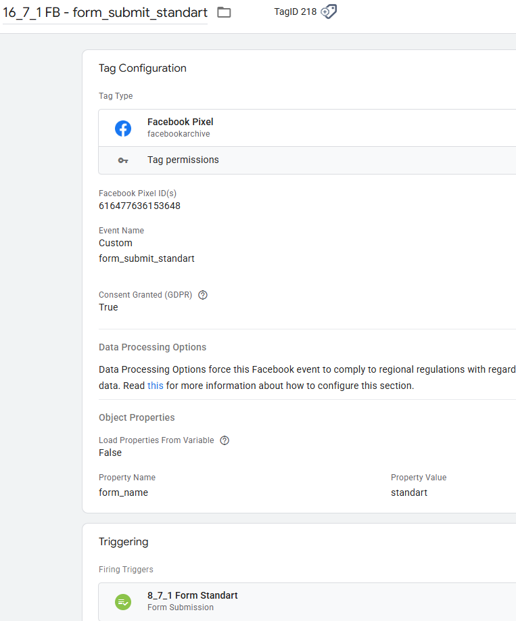
Task: Open the 8_7_1 Form Standart trigger
Action: (x=193, y=596)
